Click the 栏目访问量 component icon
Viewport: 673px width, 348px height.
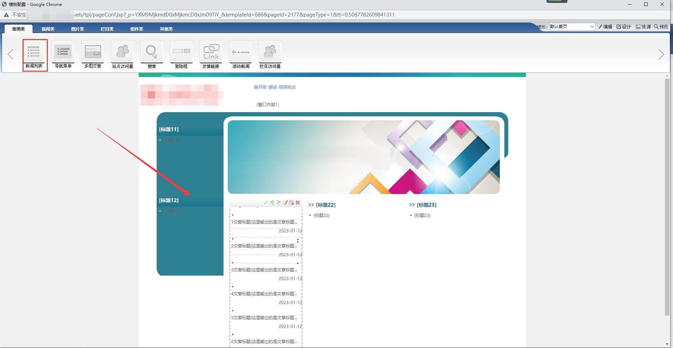(270, 52)
